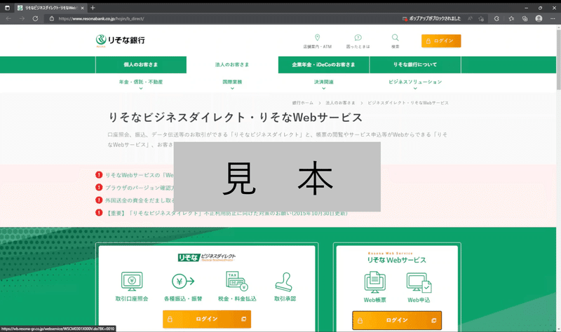
Task: Click the Resona Bank logo
Action: coord(120,41)
